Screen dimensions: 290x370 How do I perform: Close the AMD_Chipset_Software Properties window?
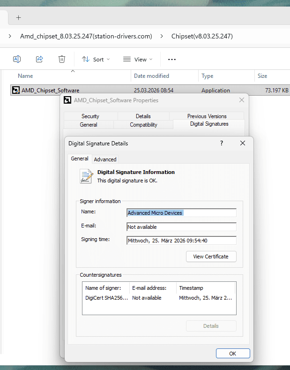pyautogui.click(x=242, y=100)
